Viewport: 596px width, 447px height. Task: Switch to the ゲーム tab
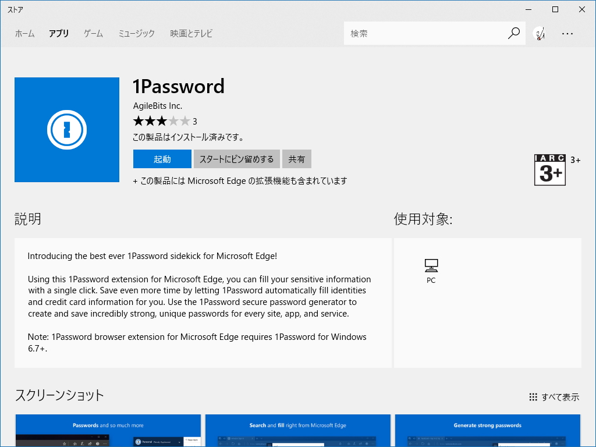pos(93,33)
